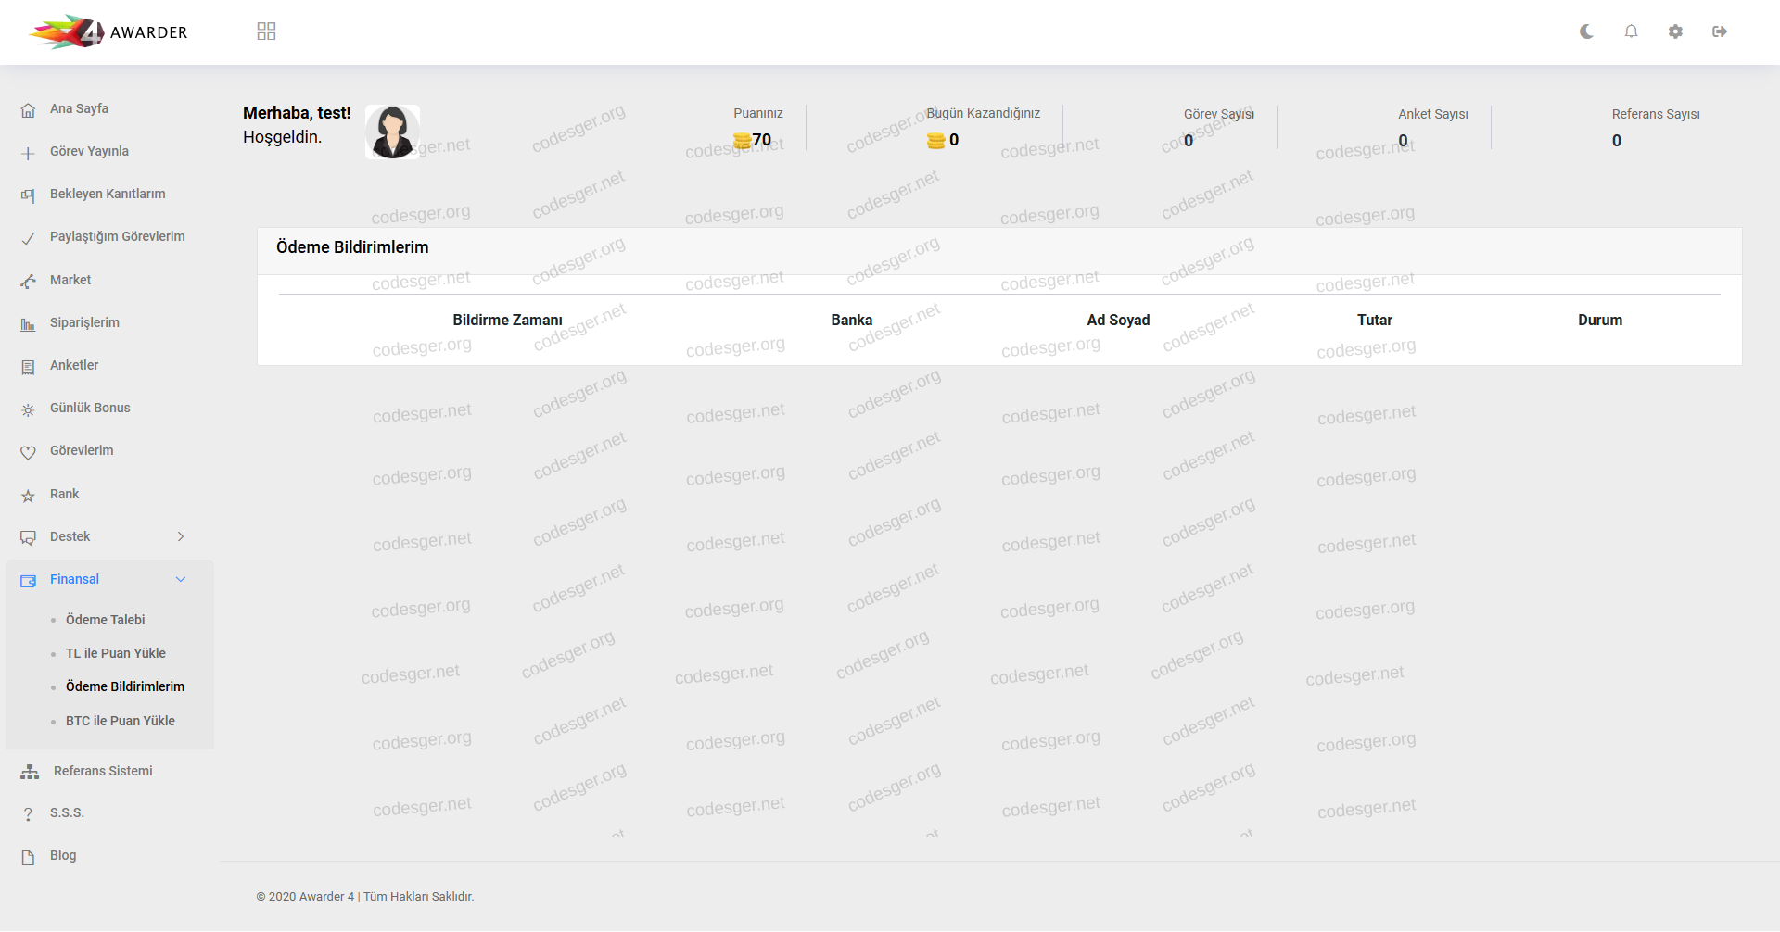Screen dimensions: 1780x932
Task: Open settings gear icon in header
Action: [1675, 31]
